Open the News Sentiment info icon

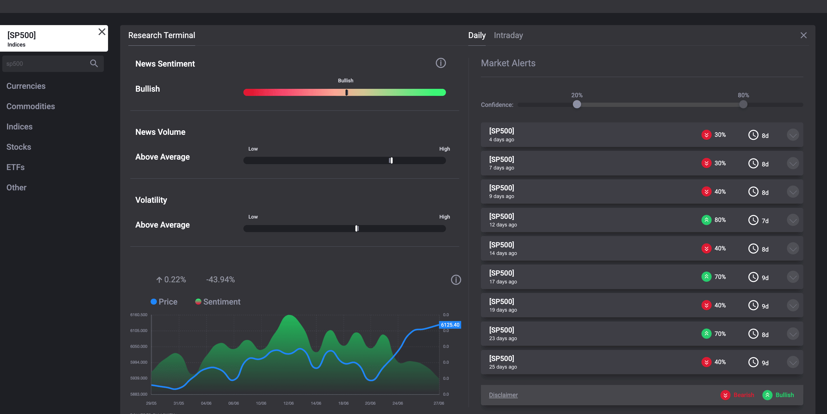[441, 63]
